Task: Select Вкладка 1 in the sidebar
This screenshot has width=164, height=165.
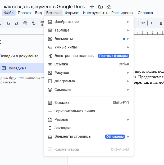Action: point(22,68)
